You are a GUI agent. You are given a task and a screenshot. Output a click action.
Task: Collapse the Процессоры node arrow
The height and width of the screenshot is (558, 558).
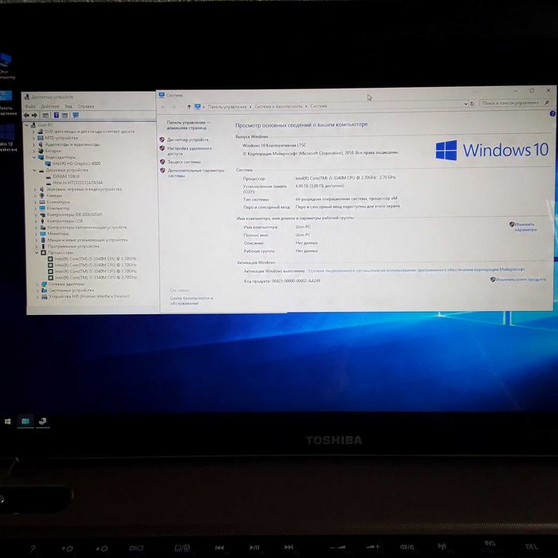point(37,253)
